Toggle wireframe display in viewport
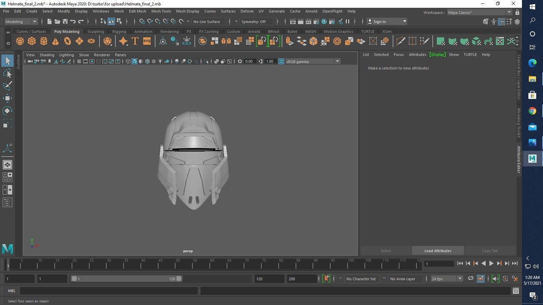 (x=128, y=61)
